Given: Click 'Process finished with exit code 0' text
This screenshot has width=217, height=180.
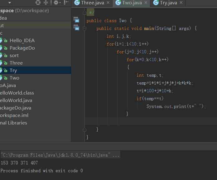Looking at the screenshot, I should 42,171.
